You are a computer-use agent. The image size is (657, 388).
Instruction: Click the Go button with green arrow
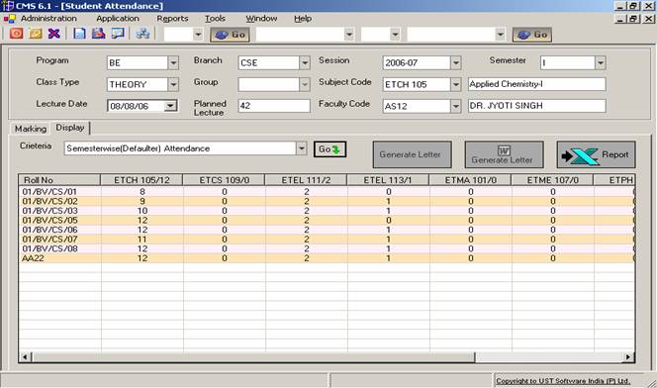(329, 149)
